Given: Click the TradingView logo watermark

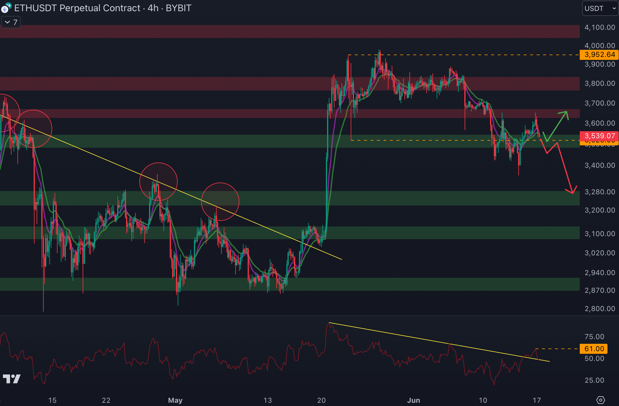Looking at the screenshot, I should 12,379.
